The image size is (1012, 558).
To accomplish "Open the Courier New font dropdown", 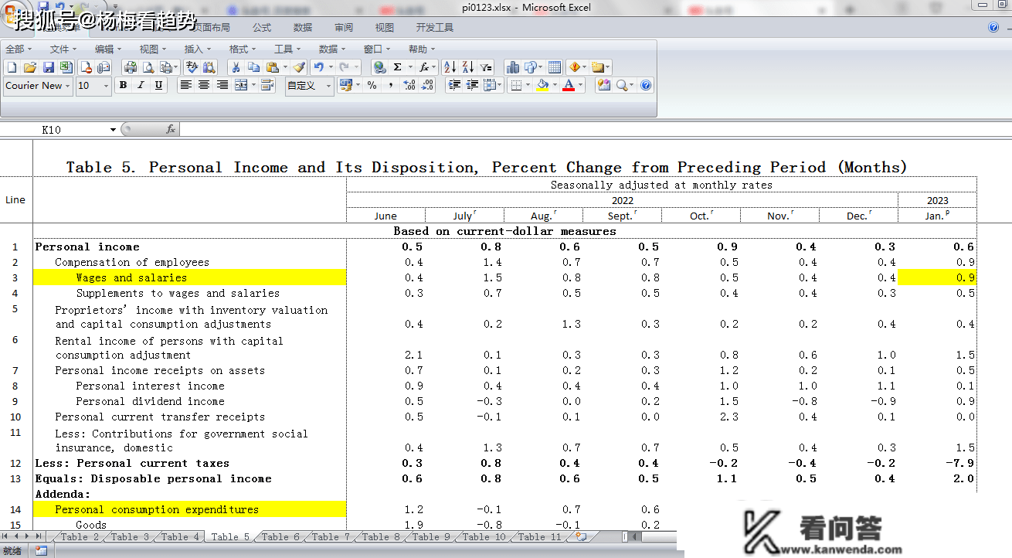I will click(67, 85).
